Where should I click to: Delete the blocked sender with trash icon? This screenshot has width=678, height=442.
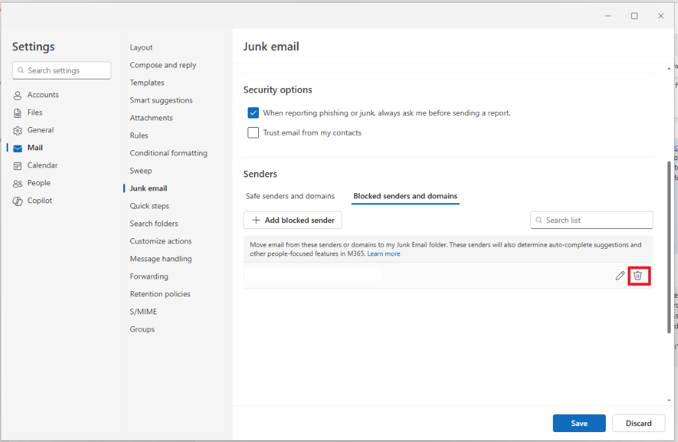coord(638,276)
